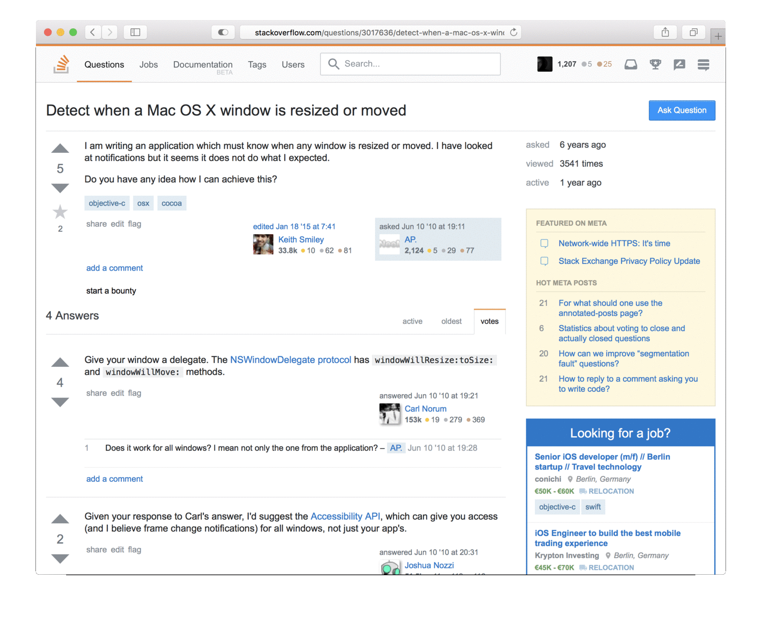Downvote the question
This screenshot has height=625, width=761.
coord(60,188)
